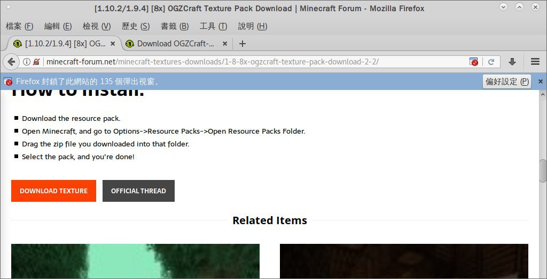This screenshot has width=547, height=279.
Task: Close the Firefox window
Action: [x=535, y=7]
